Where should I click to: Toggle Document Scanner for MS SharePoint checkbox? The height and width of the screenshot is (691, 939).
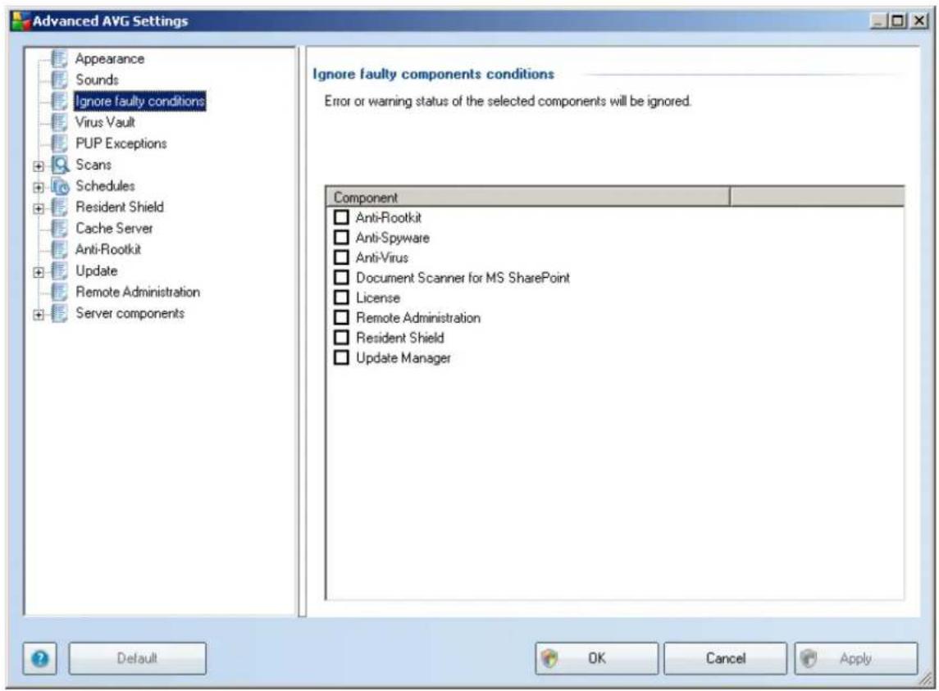click(341, 277)
